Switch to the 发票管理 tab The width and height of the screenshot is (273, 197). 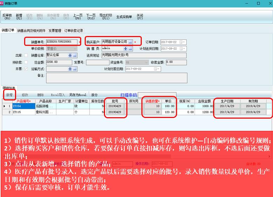pos(55,31)
